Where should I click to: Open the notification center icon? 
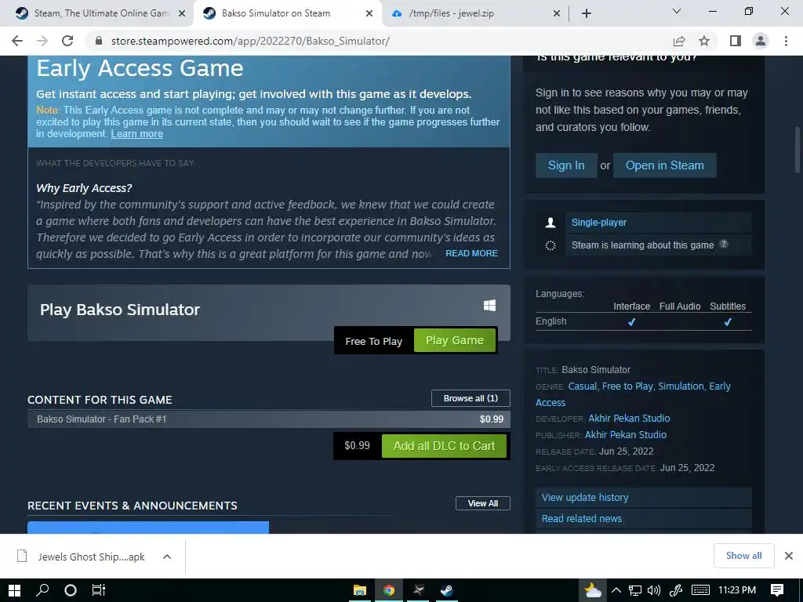777,590
